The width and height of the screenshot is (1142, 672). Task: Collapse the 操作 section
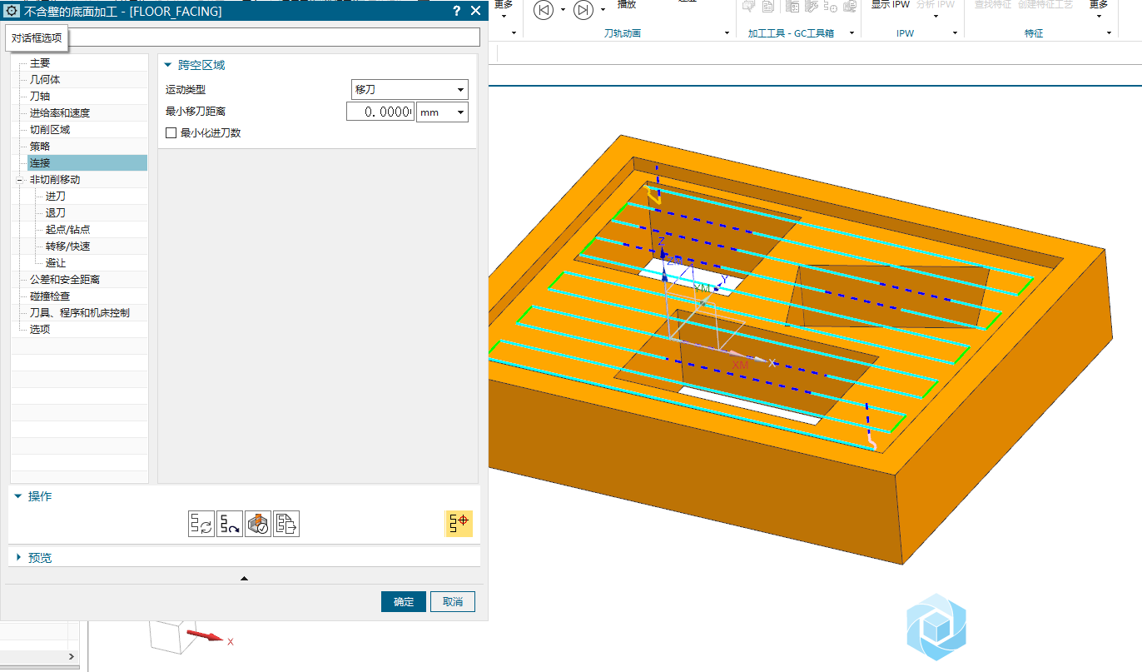coord(18,496)
